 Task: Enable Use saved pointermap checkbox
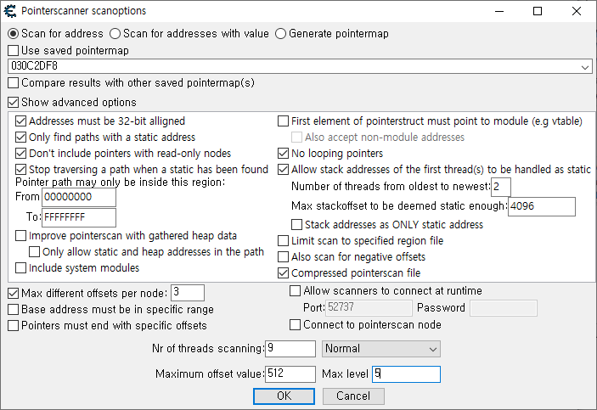click(13, 51)
